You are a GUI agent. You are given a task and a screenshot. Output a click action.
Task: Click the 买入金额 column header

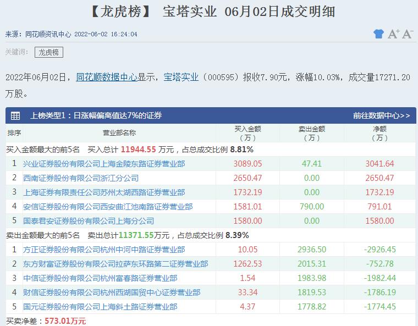coord(248,133)
